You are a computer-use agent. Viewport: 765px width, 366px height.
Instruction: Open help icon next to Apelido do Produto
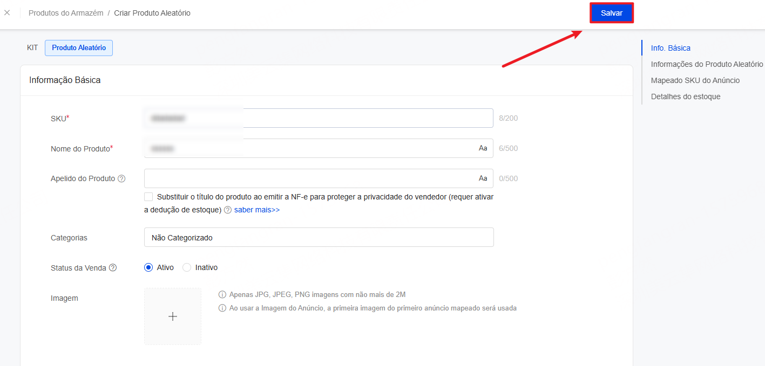click(121, 178)
